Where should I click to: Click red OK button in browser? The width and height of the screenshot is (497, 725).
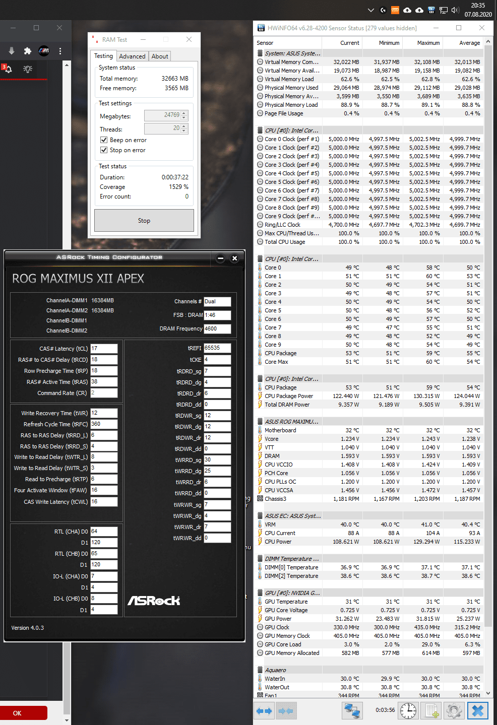tap(23, 713)
